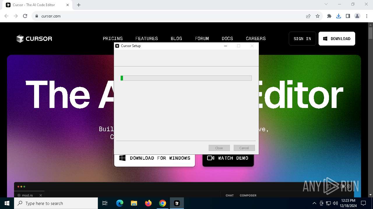The height and width of the screenshot is (209, 373).
Task: Open the tab search chevron
Action: [326, 4]
